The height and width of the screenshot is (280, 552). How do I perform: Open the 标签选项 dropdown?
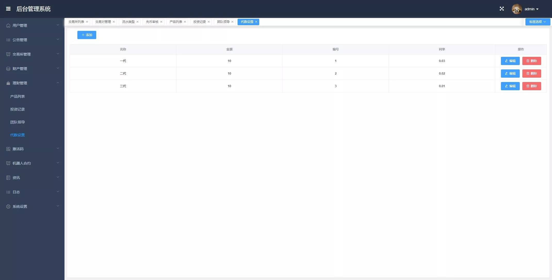[x=538, y=22]
